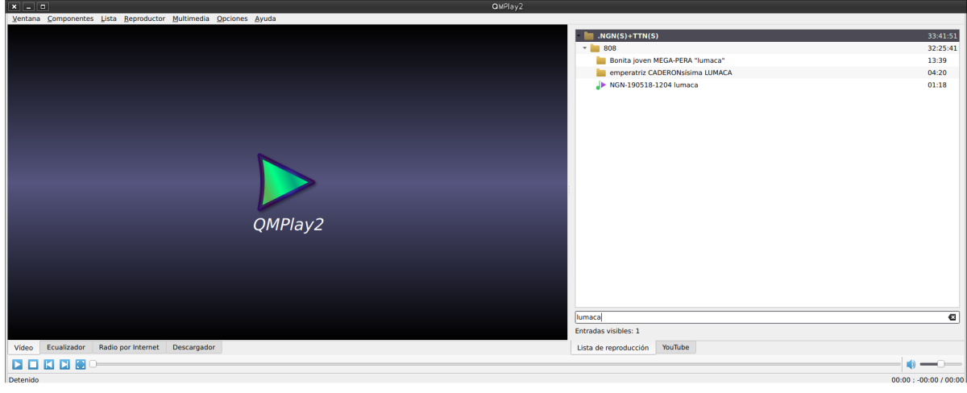Open the Ayuda menu
Image resolution: width=967 pixels, height=393 pixels.
tap(265, 18)
